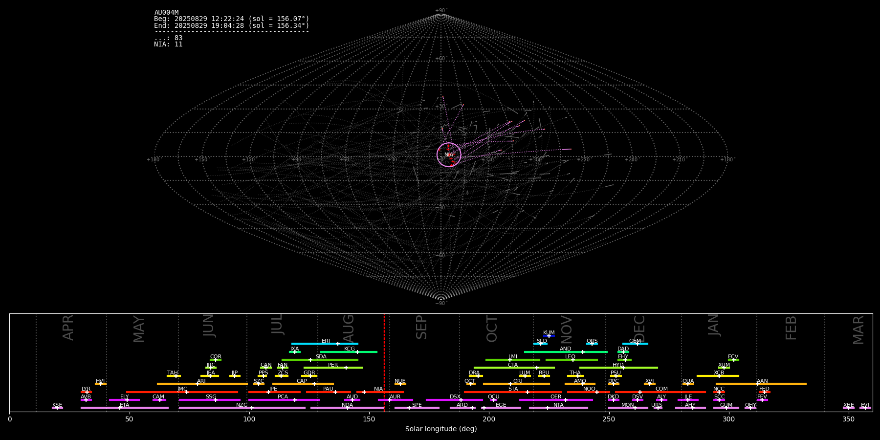Select the MAR month label

pyautogui.click(x=859, y=330)
